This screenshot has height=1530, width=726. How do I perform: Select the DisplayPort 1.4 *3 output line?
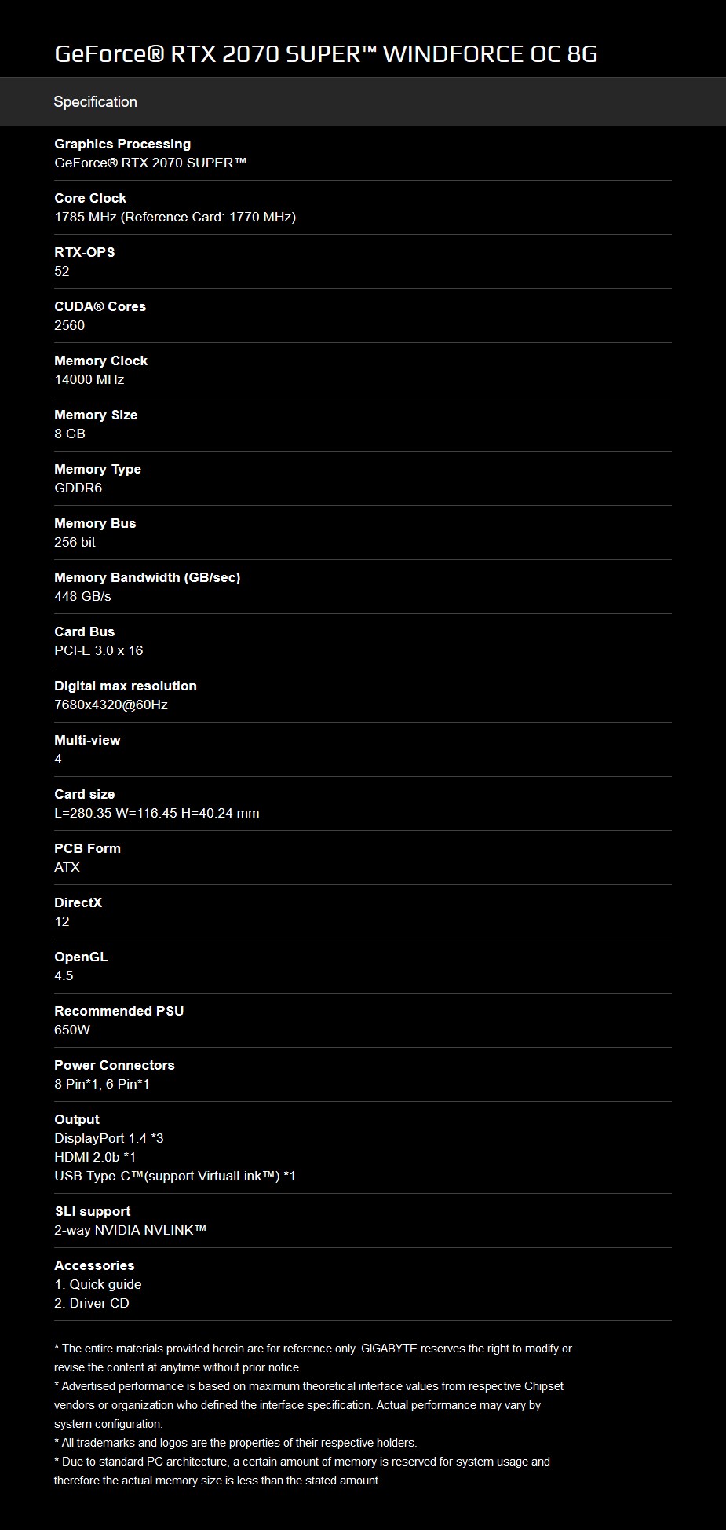click(108, 1138)
